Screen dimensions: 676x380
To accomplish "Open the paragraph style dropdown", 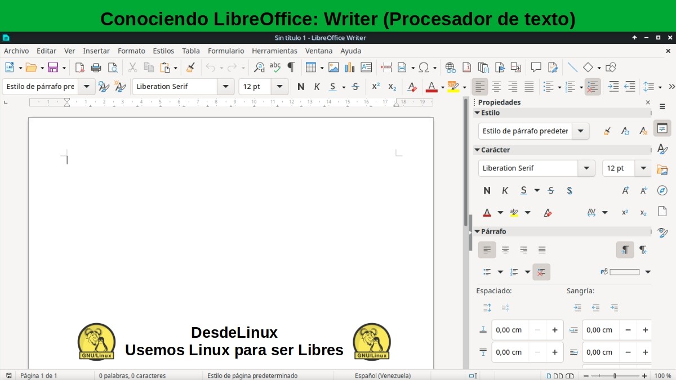I will [x=86, y=87].
